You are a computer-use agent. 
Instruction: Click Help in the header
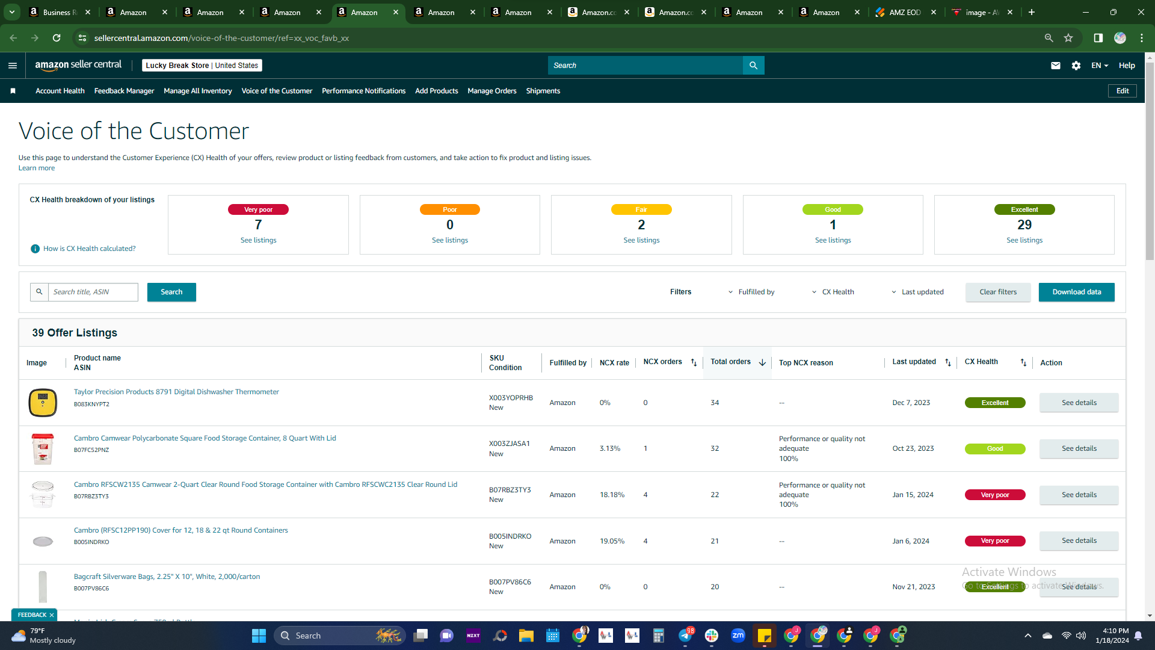tap(1126, 66)
